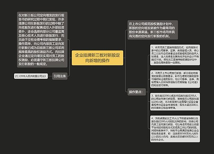Screen dimensions: 214x154
Task: Select the [1]《中华人民共和国公司法》 node
Action: point(31,76)
